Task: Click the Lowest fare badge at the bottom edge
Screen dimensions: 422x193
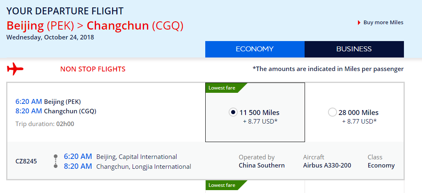Action: [x=226, y=185]
